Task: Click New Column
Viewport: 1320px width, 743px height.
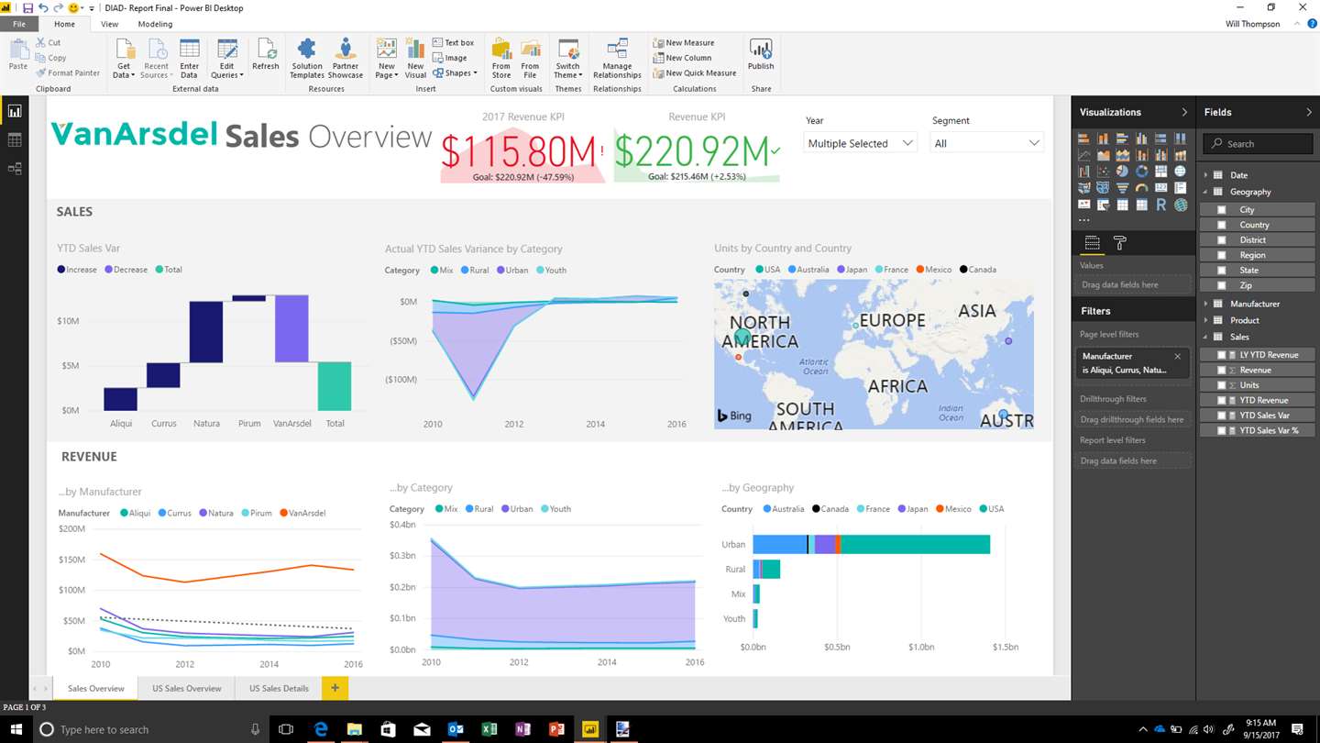Action: (682, 58)
